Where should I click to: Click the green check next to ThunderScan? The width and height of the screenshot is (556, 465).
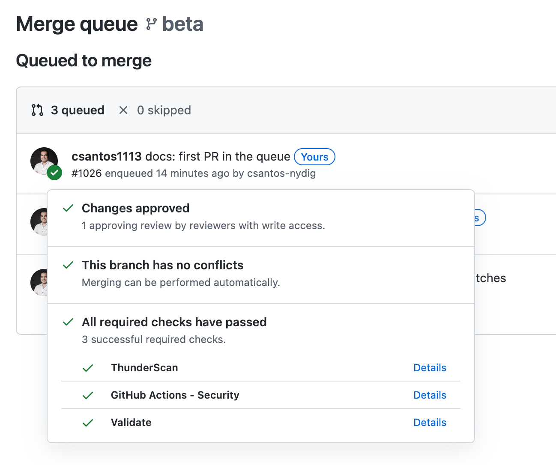click(88, 367)
